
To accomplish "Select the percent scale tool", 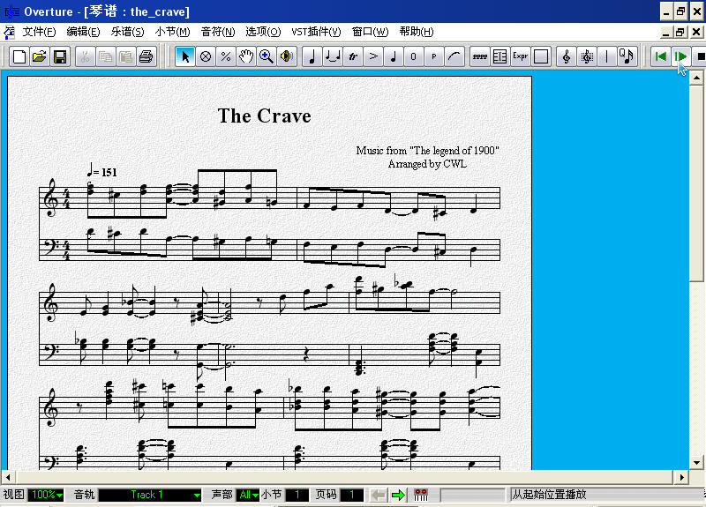I will tap(226, 56).
